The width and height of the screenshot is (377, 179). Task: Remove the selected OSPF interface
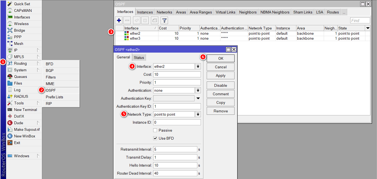pos(127,20)
